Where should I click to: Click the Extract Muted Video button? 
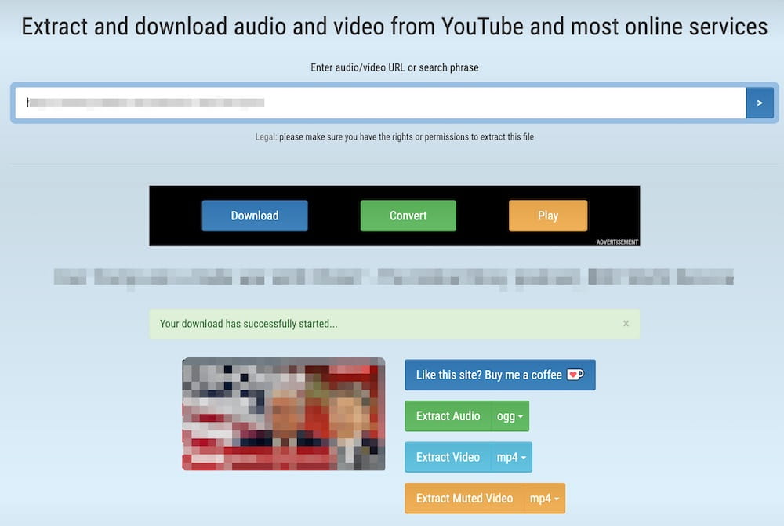click(464, 498)
